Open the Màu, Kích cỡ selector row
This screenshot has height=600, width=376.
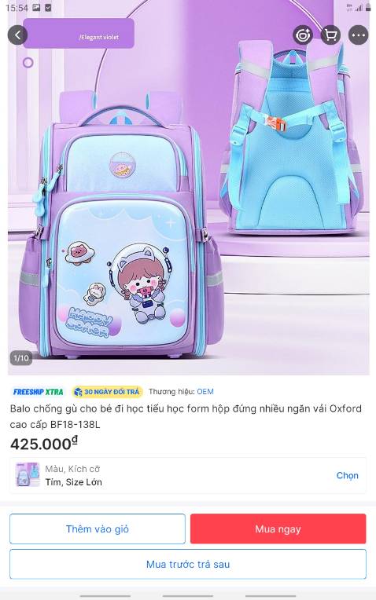coord(188,475)
